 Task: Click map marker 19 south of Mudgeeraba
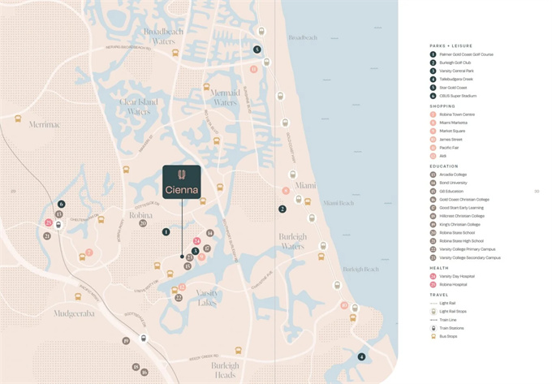coord(126,341)
